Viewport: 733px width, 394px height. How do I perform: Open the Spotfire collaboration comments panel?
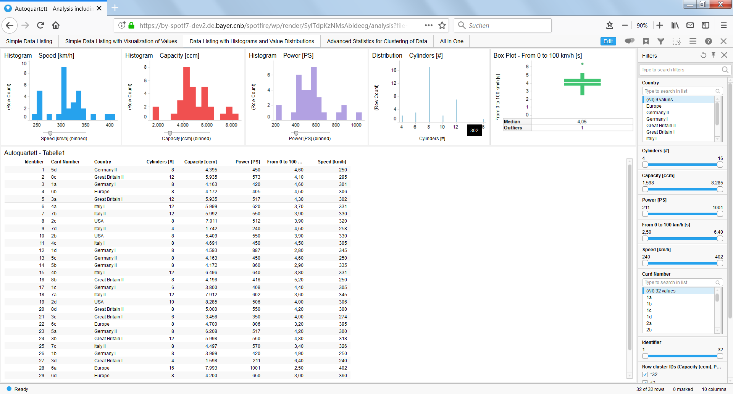point(629,41)
